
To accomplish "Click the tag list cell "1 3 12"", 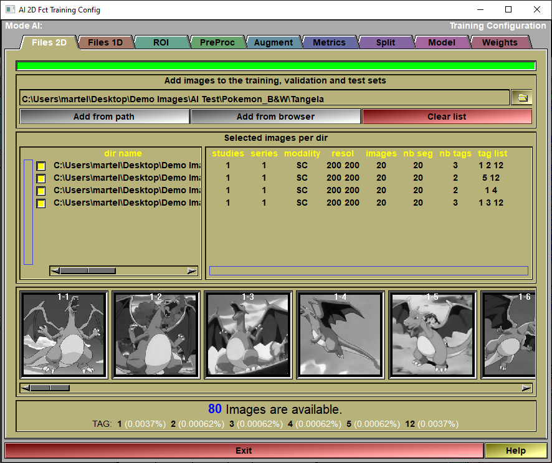I will [x=491, y=203].
